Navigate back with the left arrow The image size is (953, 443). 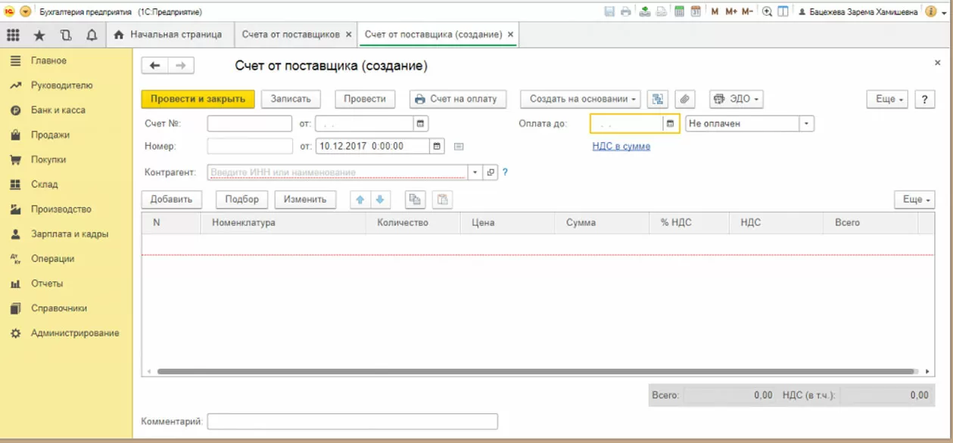click(154, 66)
